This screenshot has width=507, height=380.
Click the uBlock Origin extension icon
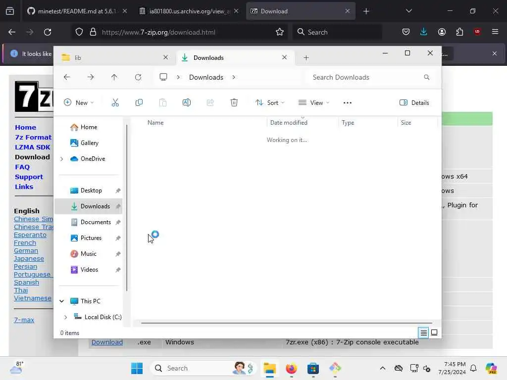[477, 32]
